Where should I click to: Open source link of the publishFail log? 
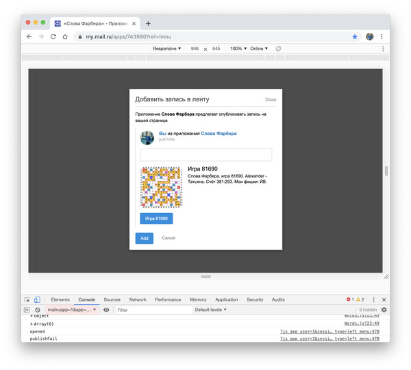click(329, 338)
